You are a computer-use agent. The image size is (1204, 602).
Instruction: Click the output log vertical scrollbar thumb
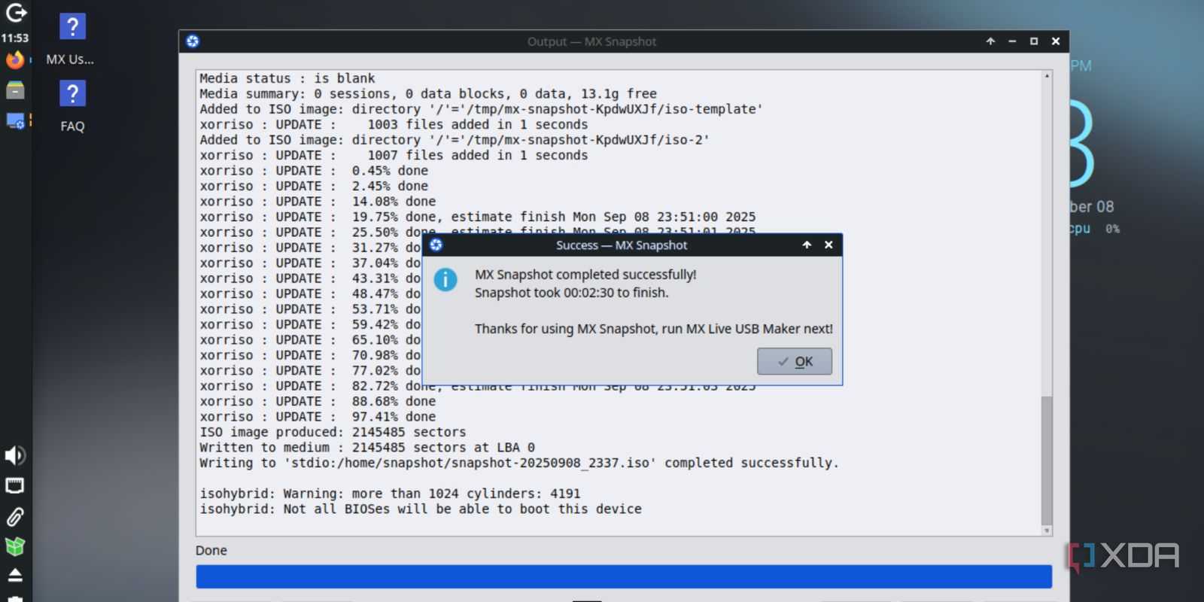(x=1047, y=460)
